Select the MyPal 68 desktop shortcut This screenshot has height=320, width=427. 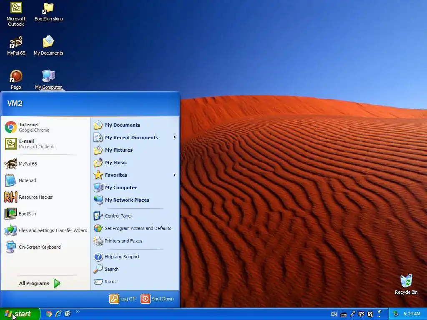(16, 46)
